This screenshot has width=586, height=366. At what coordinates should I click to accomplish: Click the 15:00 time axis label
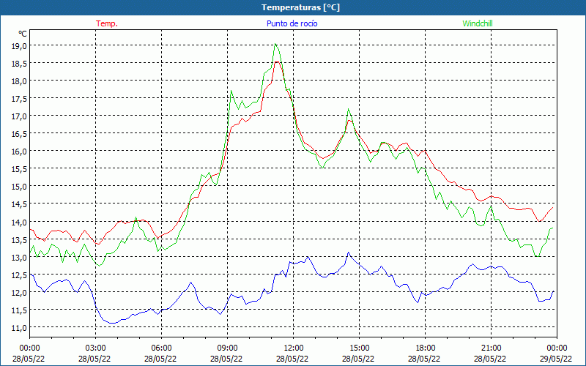tap(358, 348)
